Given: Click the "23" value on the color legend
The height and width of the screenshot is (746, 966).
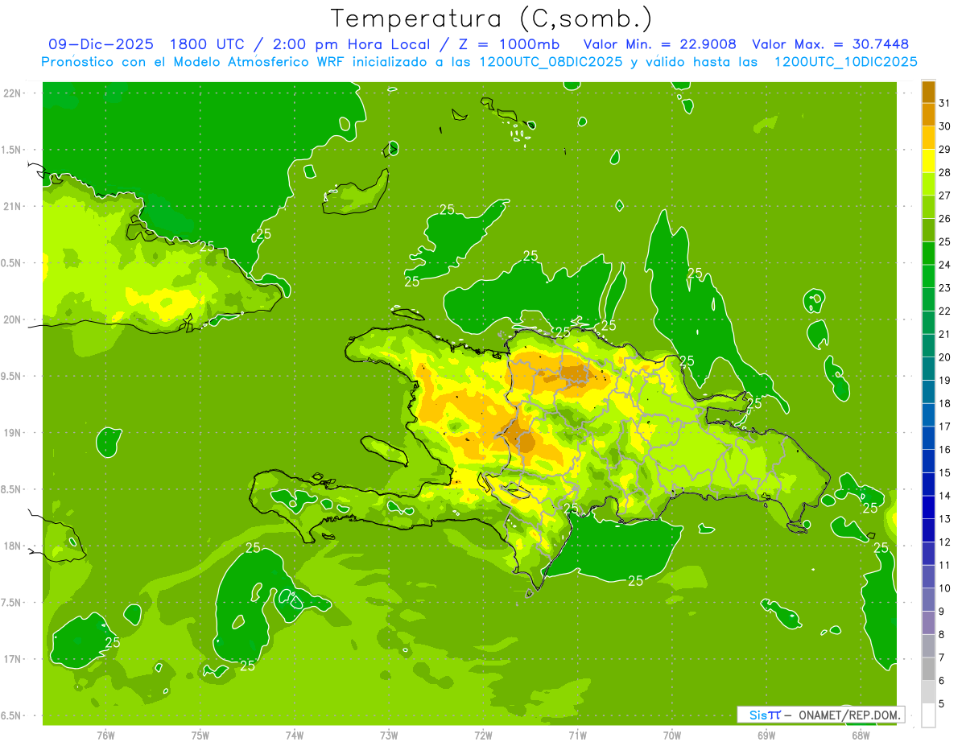Looking at the screenshot, I should point(945,288).
